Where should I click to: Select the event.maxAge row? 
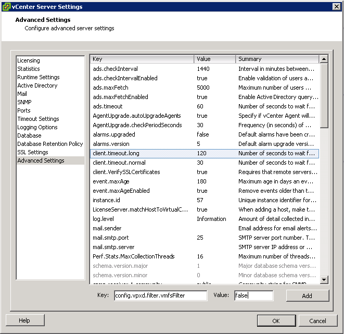[205, 182]
